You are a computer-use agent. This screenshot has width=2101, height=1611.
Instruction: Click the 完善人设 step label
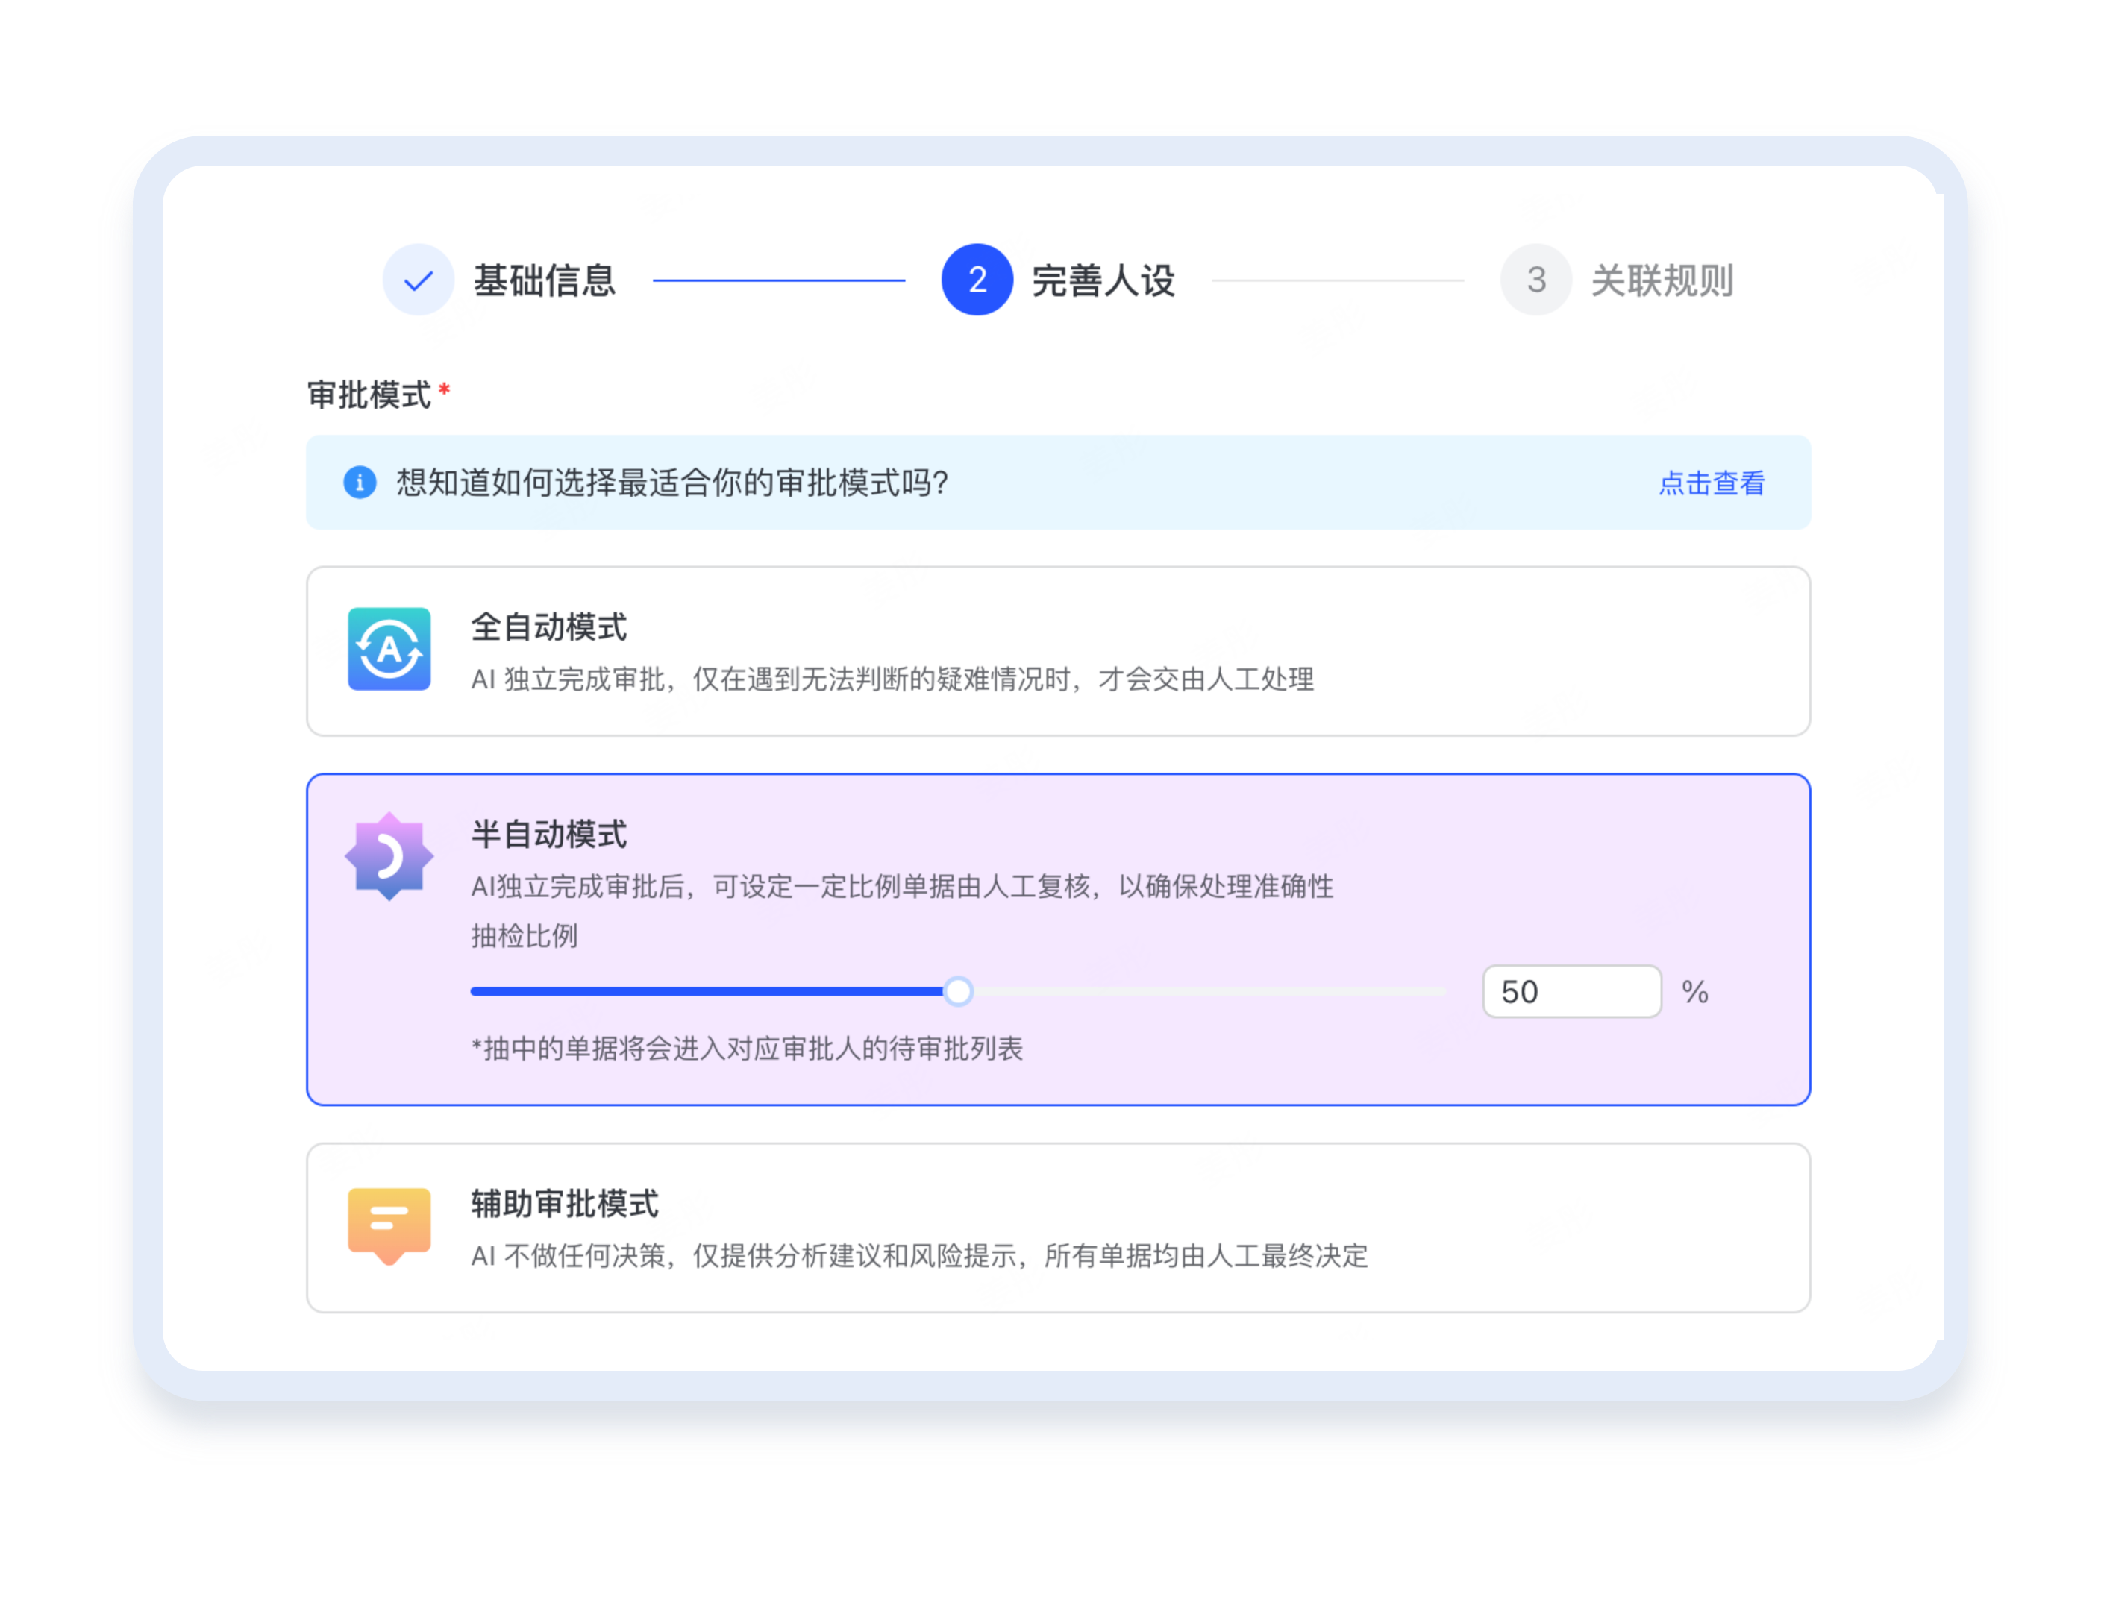[1103, 281]
